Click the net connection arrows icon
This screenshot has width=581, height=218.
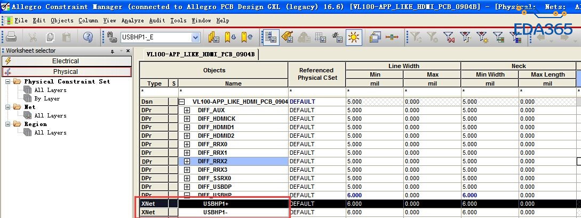[392, 37]
